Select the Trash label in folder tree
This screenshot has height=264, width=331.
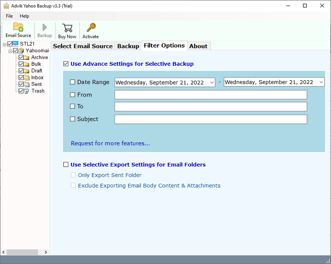[x=38, y=91]
